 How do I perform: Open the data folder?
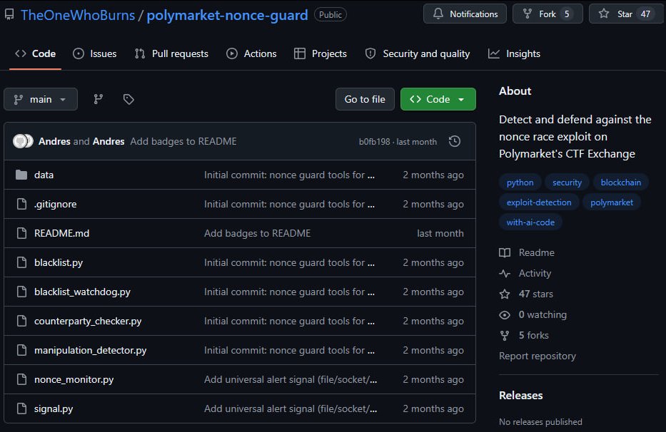[44, 175]
